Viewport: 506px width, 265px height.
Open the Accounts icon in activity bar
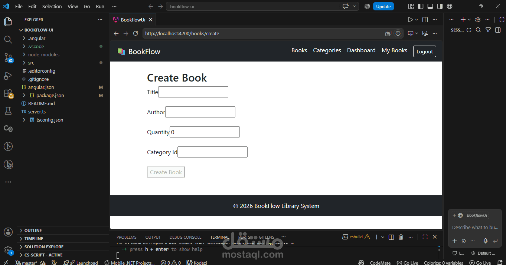(x=8, y=232)
